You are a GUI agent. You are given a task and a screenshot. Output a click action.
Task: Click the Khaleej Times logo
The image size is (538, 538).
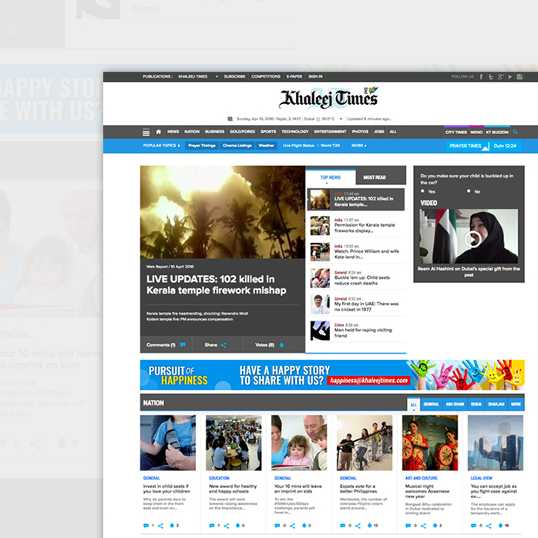(x=328, y=98)
